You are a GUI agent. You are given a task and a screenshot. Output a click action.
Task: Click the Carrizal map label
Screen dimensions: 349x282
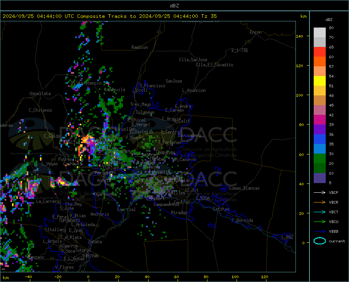[x=126, y=209]
